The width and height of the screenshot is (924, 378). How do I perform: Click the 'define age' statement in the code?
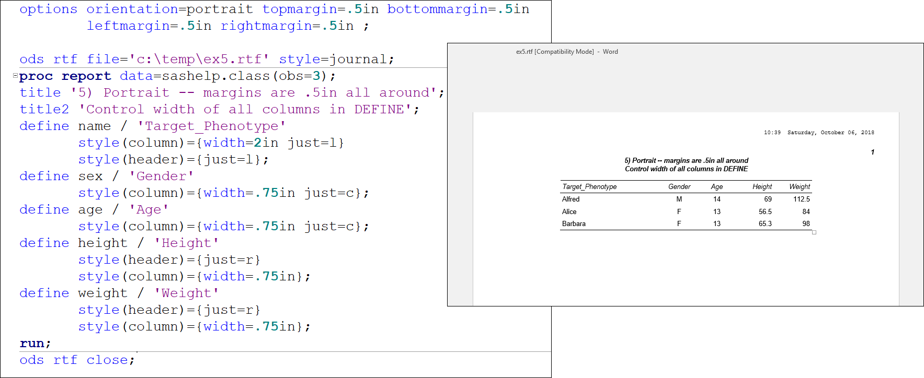(x=61, y=210)
